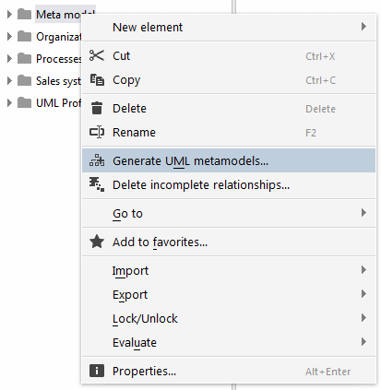The height and width of the screenshot is (390, 381).
Task: Click the Processes folder icon
Action: click(x=24, y=58)
